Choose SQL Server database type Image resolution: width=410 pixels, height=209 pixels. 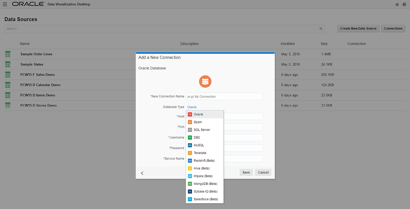[205, 130]
